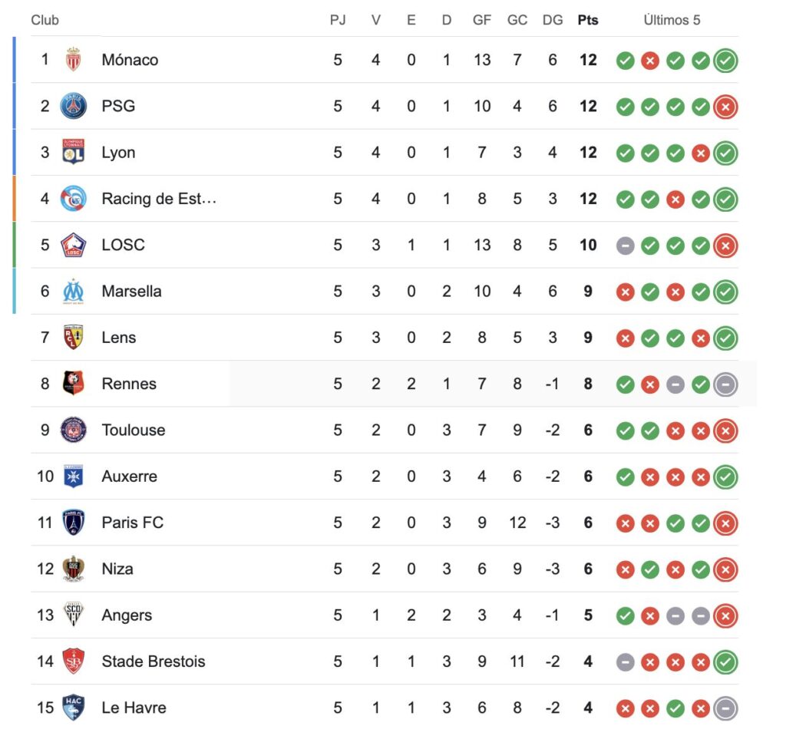Select the Stade Brestois logo
The image size is (786, 729).
74,661
